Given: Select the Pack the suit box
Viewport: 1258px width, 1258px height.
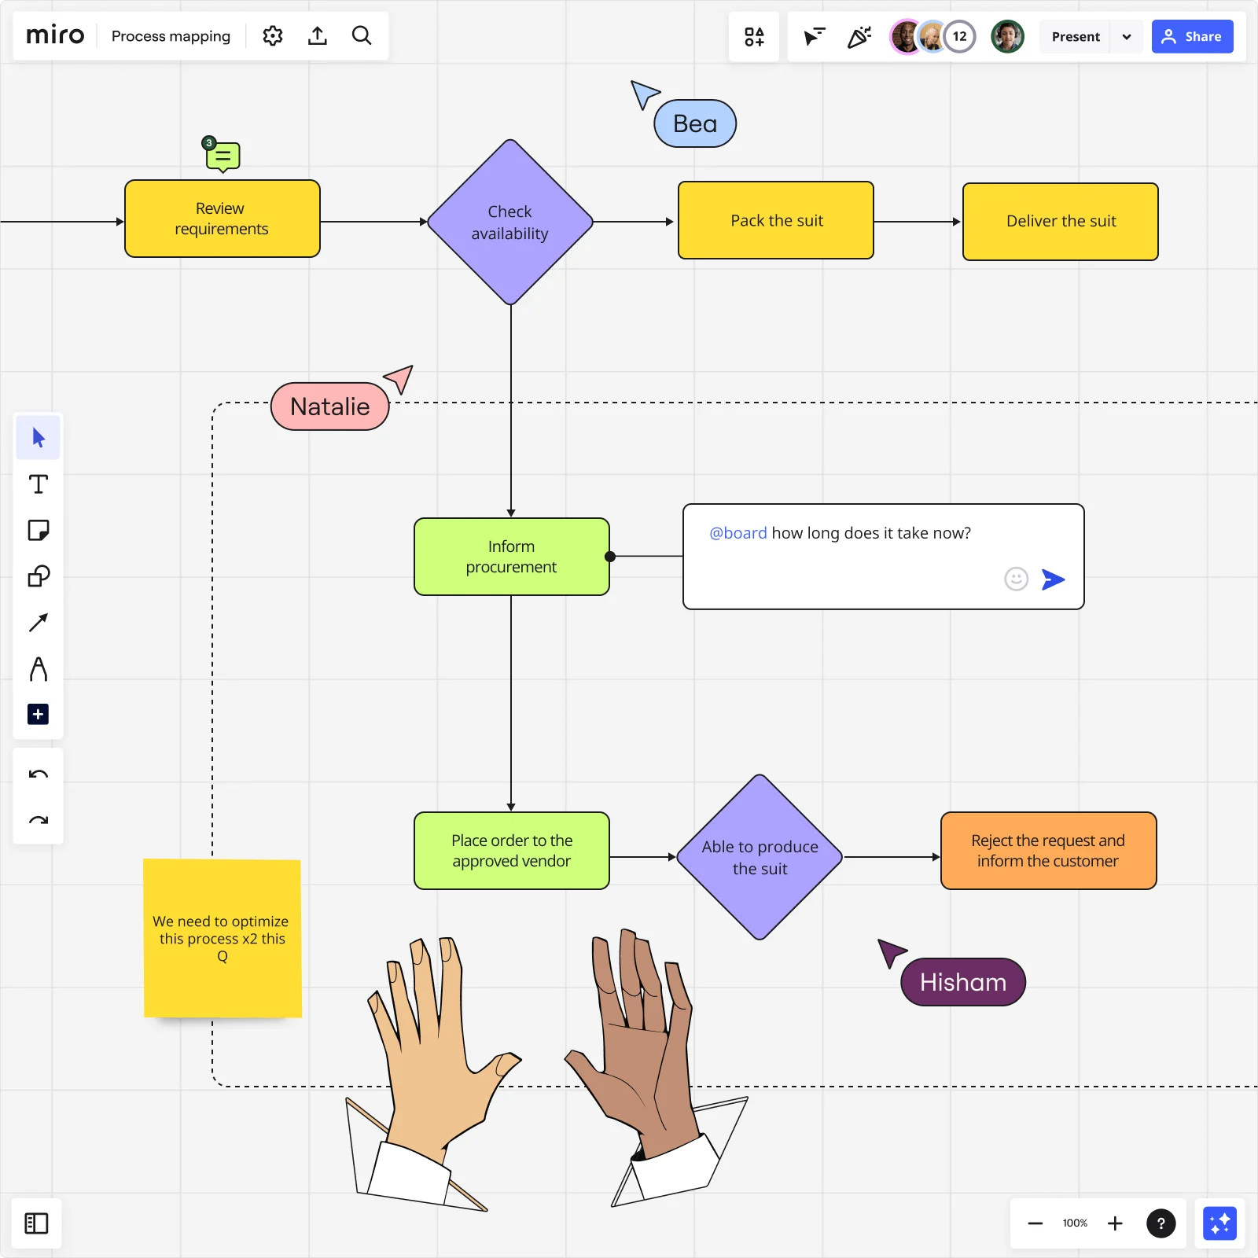Looking at the screenshot, I should tap(776, 220).
